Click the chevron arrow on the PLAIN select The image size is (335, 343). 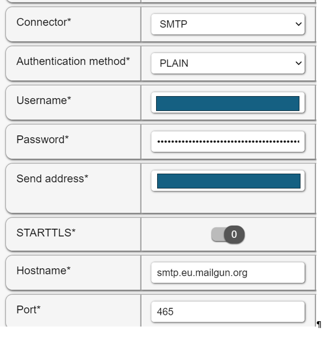coord(298,64)
